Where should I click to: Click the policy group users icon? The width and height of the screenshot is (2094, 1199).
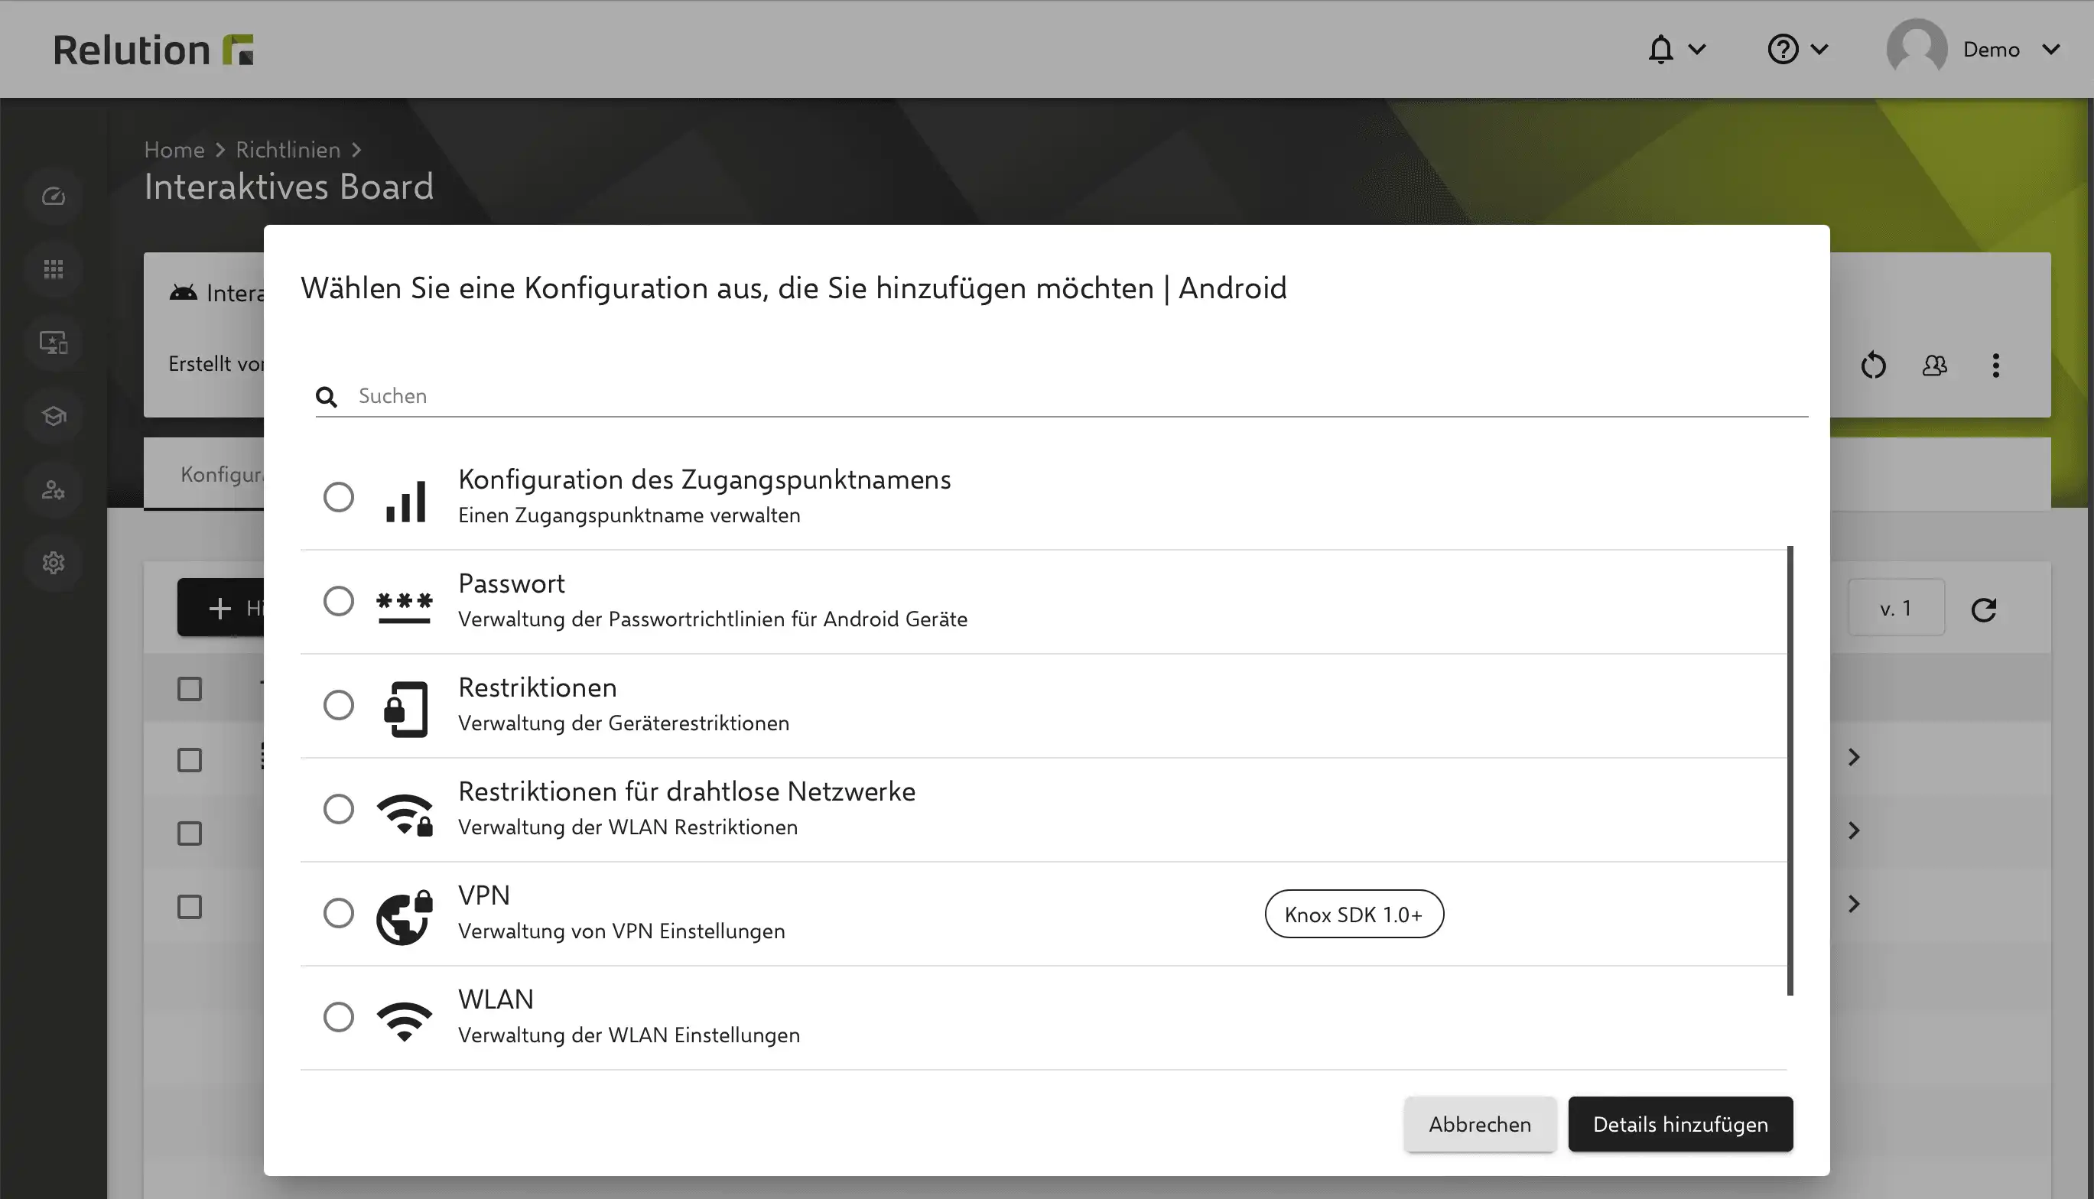(x=1934, y=365)
